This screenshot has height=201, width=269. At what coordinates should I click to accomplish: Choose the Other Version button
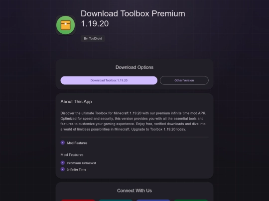tap(184, 80)
